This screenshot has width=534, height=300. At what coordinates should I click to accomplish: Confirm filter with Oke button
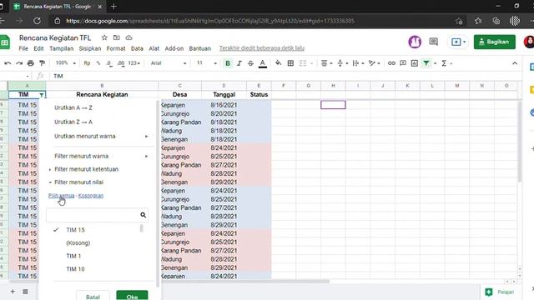tap(132, 297)
